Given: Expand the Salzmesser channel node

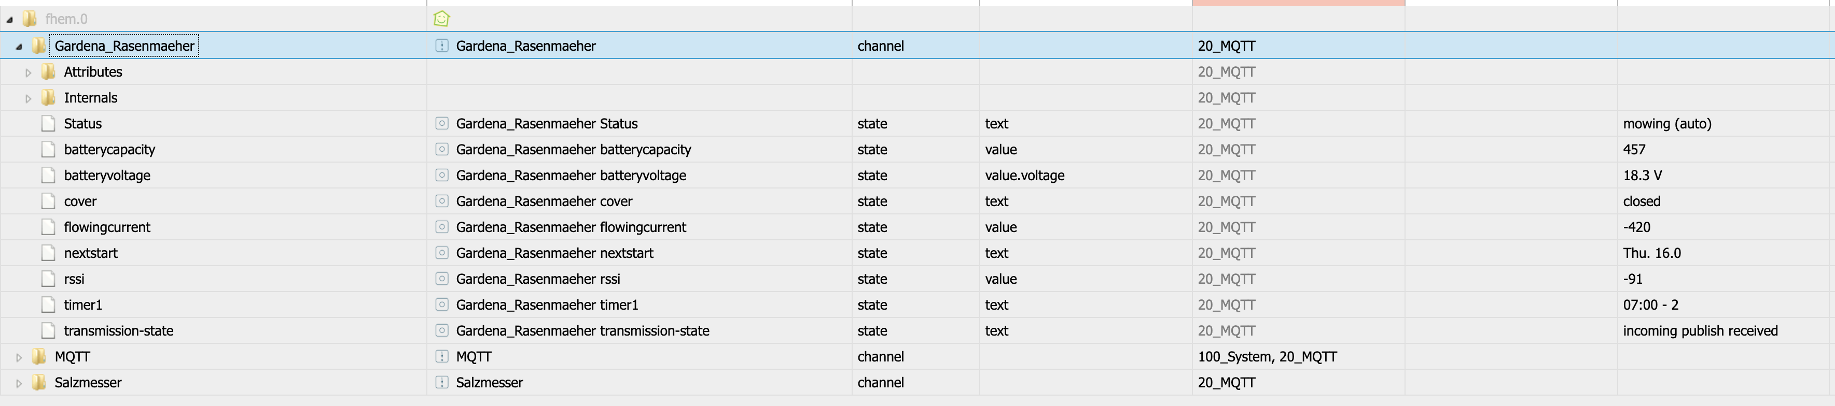Looking at the screenshot, I should click(x=19, y=383).
